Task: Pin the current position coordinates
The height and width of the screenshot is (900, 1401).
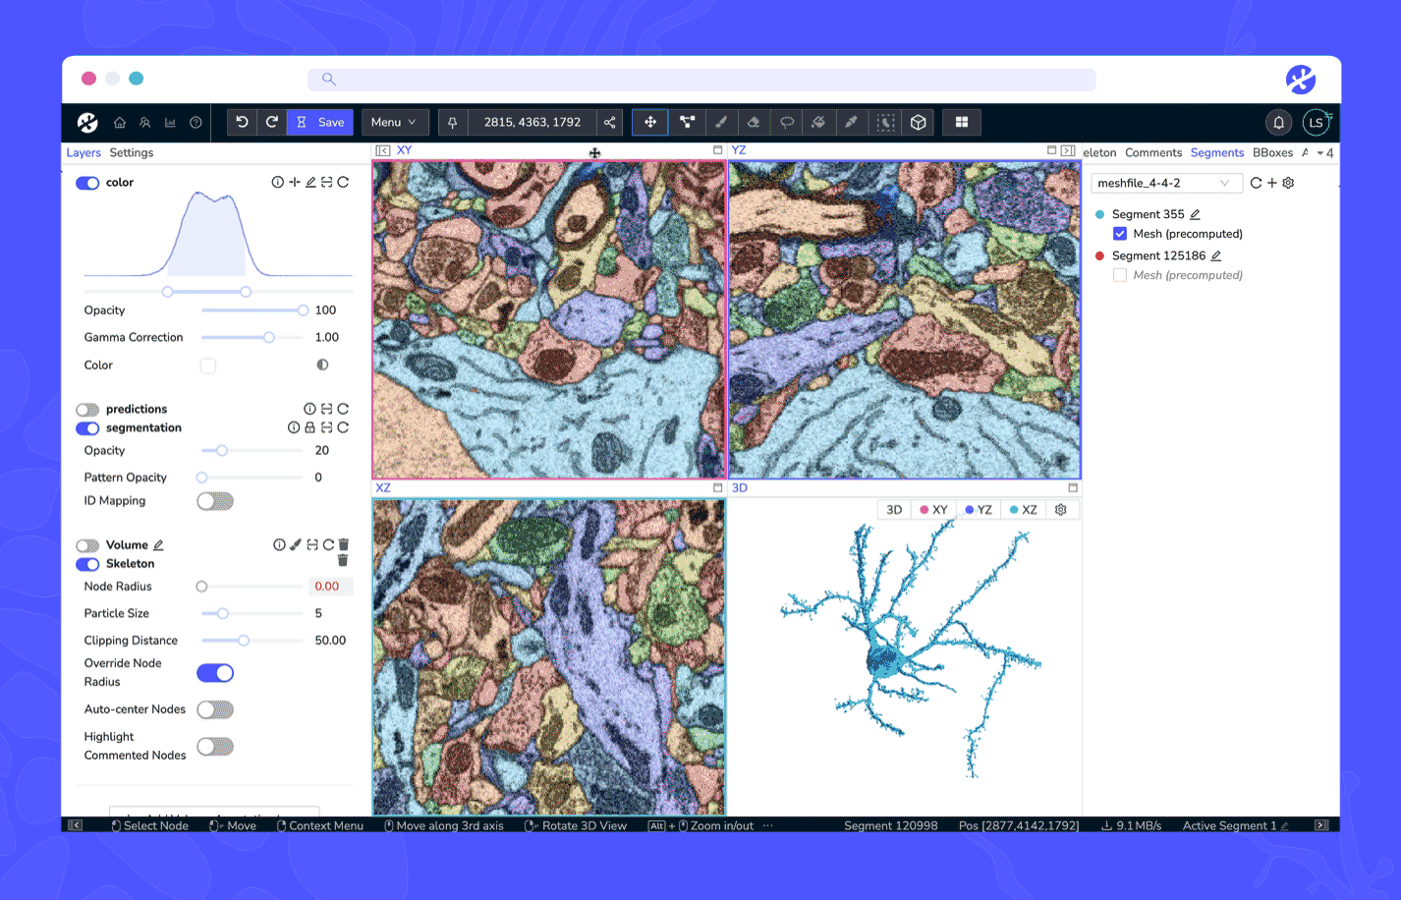Action: click(451, 122)
